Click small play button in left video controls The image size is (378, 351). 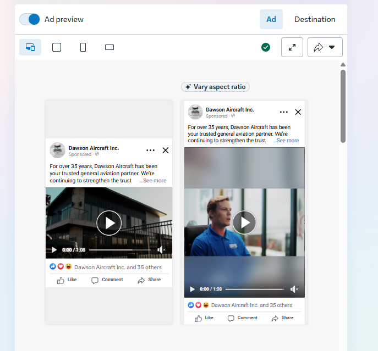click(54, 249)
